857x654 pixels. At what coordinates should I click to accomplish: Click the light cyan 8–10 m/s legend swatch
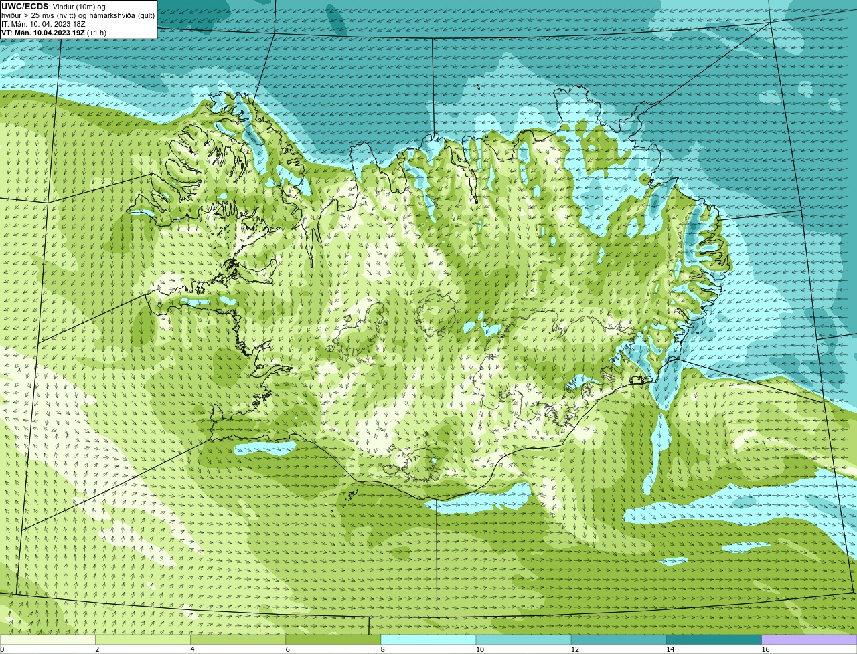(x=428, y=640)
